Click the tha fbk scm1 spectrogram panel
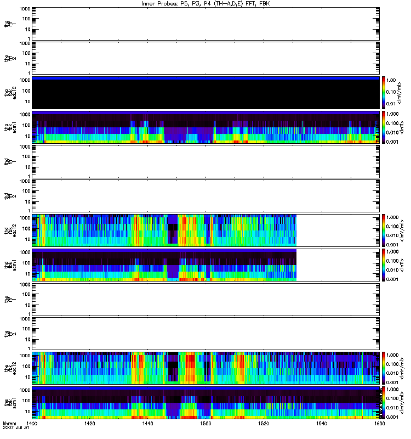 coord(206,127)
